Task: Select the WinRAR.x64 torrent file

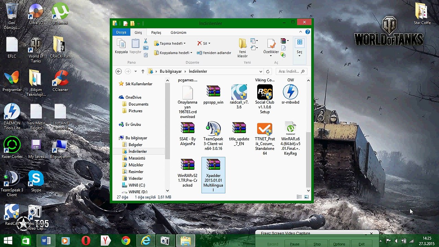Action: click(290, 139)
